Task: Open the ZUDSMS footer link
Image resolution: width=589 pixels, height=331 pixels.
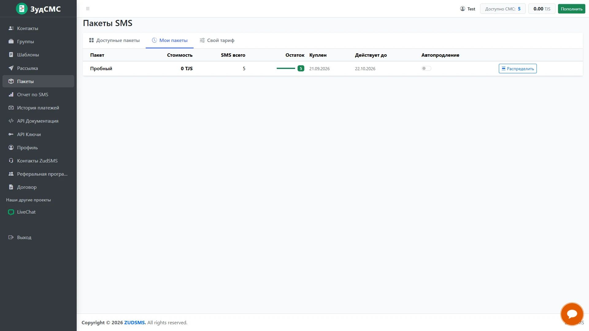Action: [x=135, y=322]
